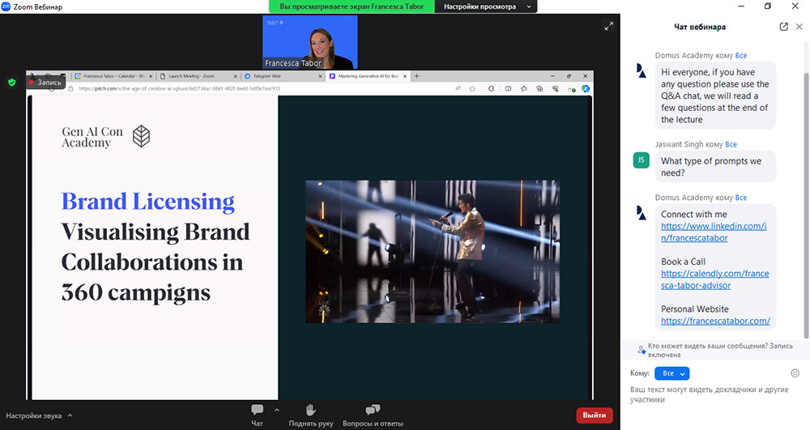Viewport: 810px width, 430px height.
Task: Open the emoji picker in chat
Action: 795,373
